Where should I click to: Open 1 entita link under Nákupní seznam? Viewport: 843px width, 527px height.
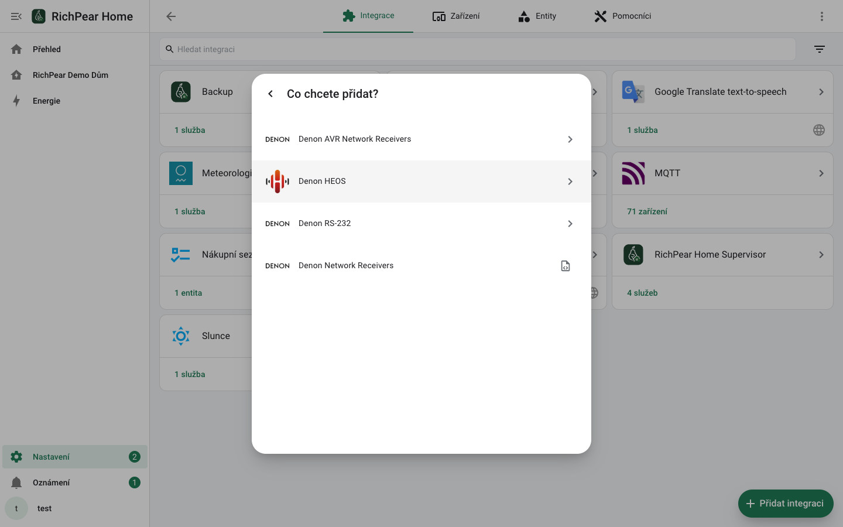coord(188,293)
